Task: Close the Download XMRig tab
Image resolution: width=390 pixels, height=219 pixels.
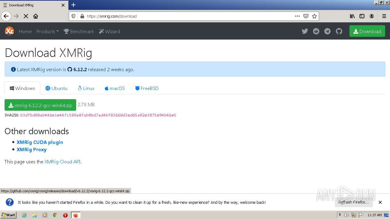Action: point(63,5)
